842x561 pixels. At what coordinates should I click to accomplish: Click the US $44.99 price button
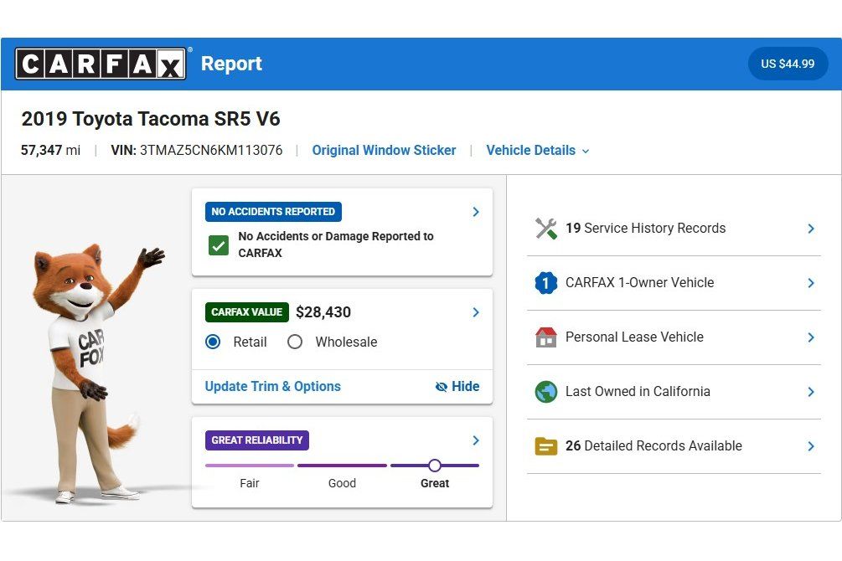point(788,64)
